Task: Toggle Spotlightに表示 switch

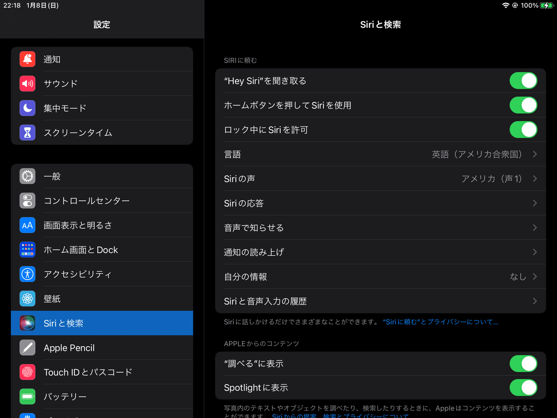Action: 523,388
